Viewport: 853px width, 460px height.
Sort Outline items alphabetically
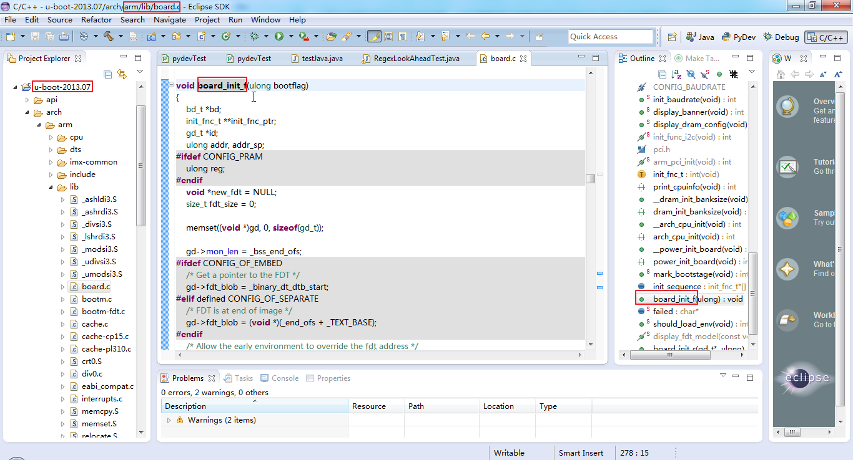pos(676,74)
